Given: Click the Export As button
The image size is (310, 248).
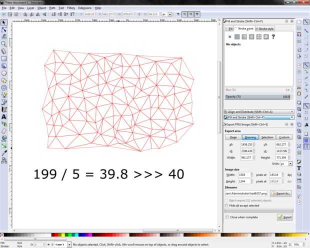Looking at the screenshot, I should (x=281, y=193).
